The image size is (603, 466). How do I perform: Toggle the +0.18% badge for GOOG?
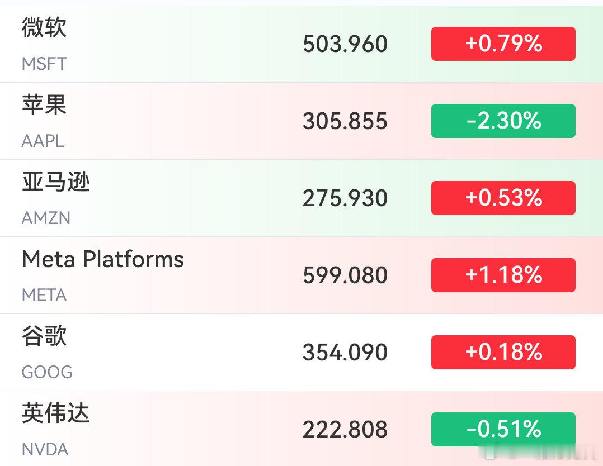[503, 352]
